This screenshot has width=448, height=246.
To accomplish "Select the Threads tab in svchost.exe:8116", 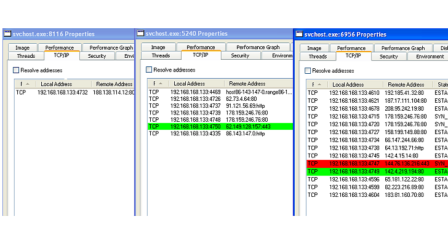I will click(x=26, y=56).
